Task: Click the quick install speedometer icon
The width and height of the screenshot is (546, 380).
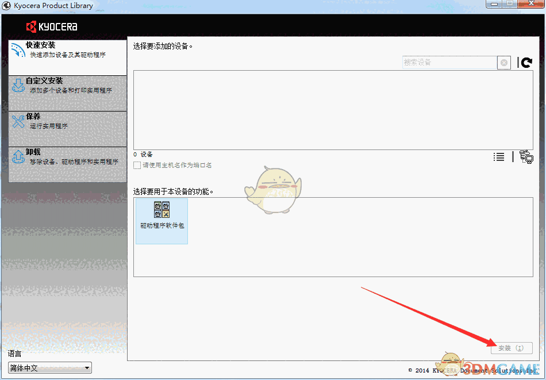Action: [x=18, y=50]
